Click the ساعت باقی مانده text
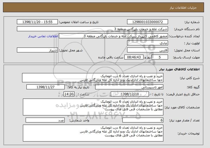Screen dimensions: 210x148 pos(111,57)
